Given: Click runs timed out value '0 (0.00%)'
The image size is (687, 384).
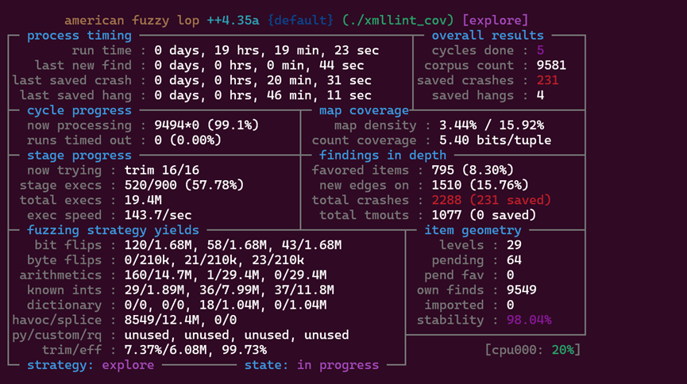Looking at the screenshot, I should pyautogui.click(x=188, y=140).
